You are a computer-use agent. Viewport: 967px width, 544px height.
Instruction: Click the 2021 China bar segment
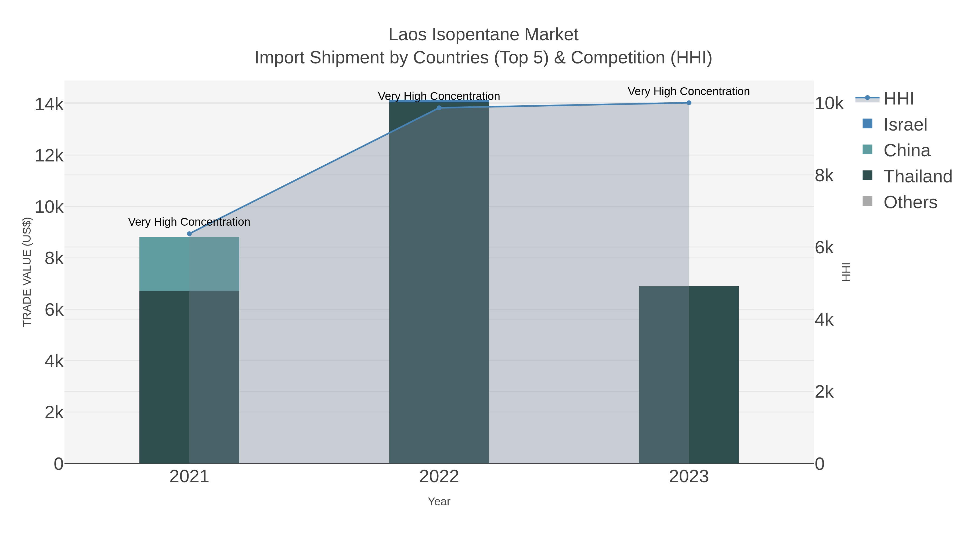(x=189, y=264)
